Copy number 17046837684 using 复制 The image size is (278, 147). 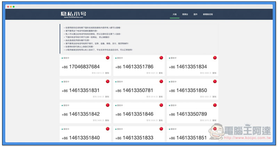pyautogui.click(x=107, y=73)
